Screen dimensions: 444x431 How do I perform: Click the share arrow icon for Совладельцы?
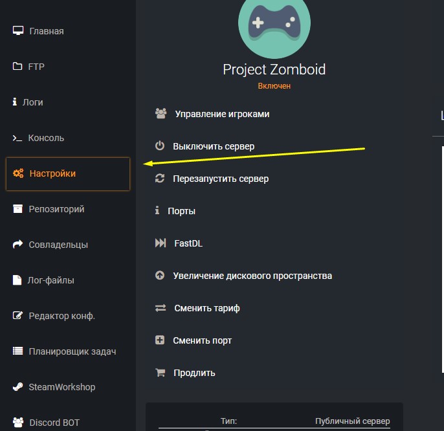tap(17, 245)
